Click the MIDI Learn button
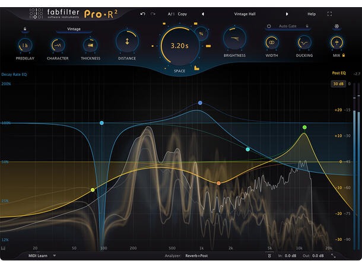The width and height of the screenshot is (362, 267). point(38,256)
